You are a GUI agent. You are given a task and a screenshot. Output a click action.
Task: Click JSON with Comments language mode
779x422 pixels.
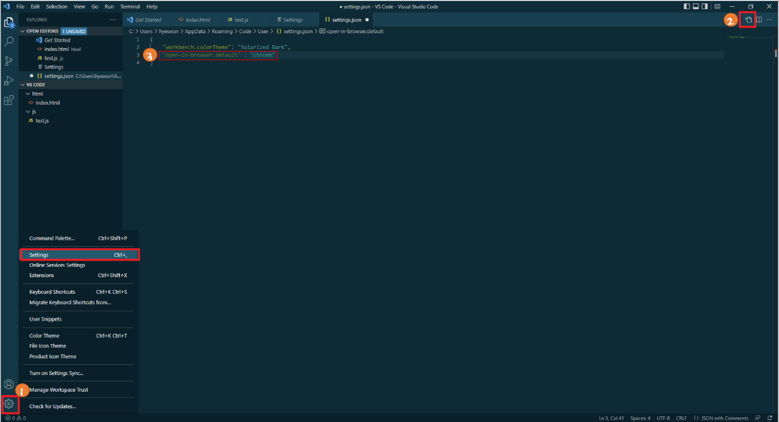point(721,418)
